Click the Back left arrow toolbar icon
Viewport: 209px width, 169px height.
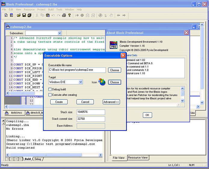pos(118,15)
